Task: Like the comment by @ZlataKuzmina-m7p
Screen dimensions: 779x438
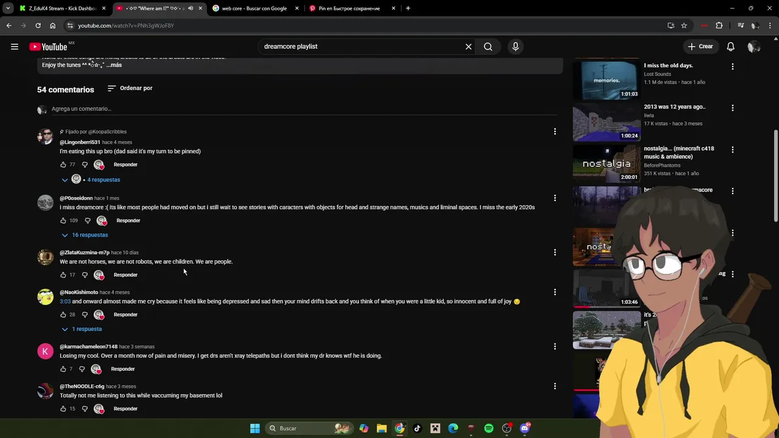Action: (63, 275)
